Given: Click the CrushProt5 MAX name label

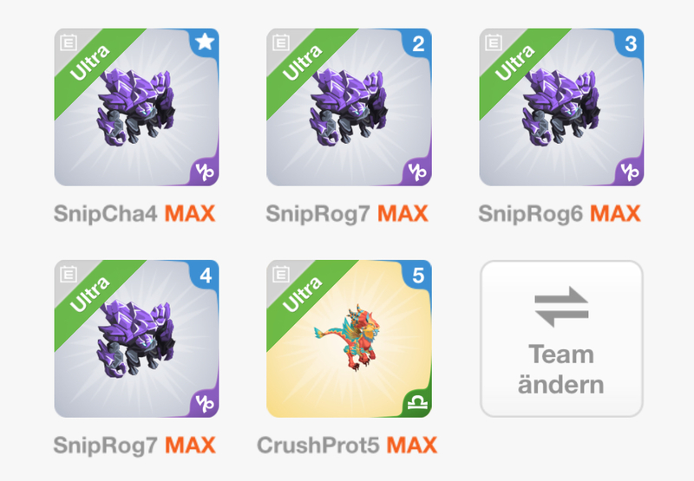Looking at the screenshot, I should 347,445.
